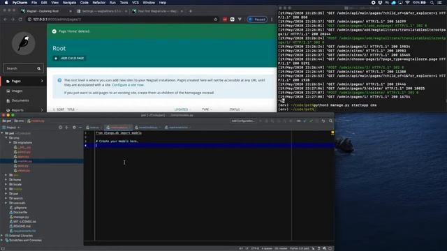Viewport: 447px width, 251px height.
Task: Expand the locale folder
Action: coord(6,184)
